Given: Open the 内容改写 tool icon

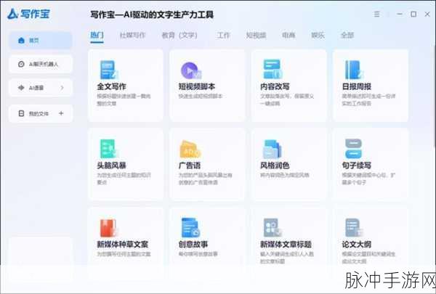Looking at the screenshot, I should pyautogui.click(x=272, y=69).
